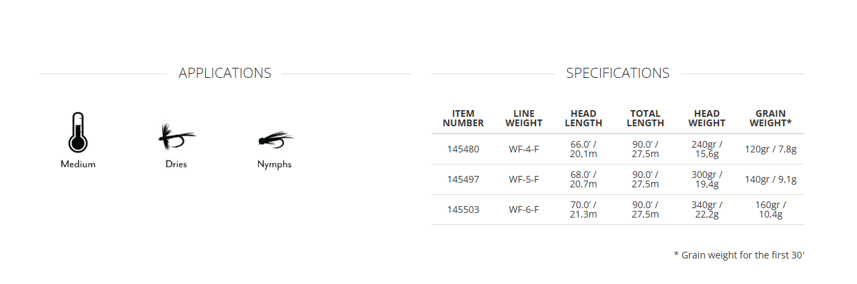Click the Medium label under thermometer
Image resolution: width=857 pixels, height=284 pixels.
(78, 164)
